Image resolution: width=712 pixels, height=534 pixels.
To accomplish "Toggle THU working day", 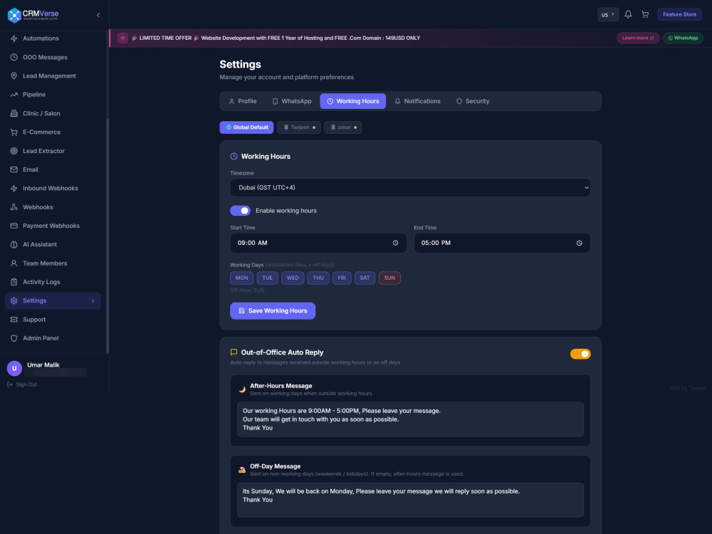I will (318, 278).
